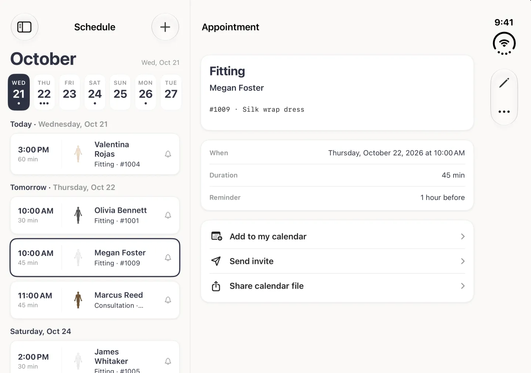
Task: Select Monday 26 in date strip
Action: click(x=146, y=92)
